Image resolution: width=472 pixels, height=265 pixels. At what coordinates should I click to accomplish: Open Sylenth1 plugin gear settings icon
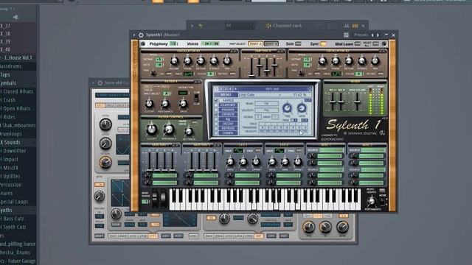(x=141, y=35)
